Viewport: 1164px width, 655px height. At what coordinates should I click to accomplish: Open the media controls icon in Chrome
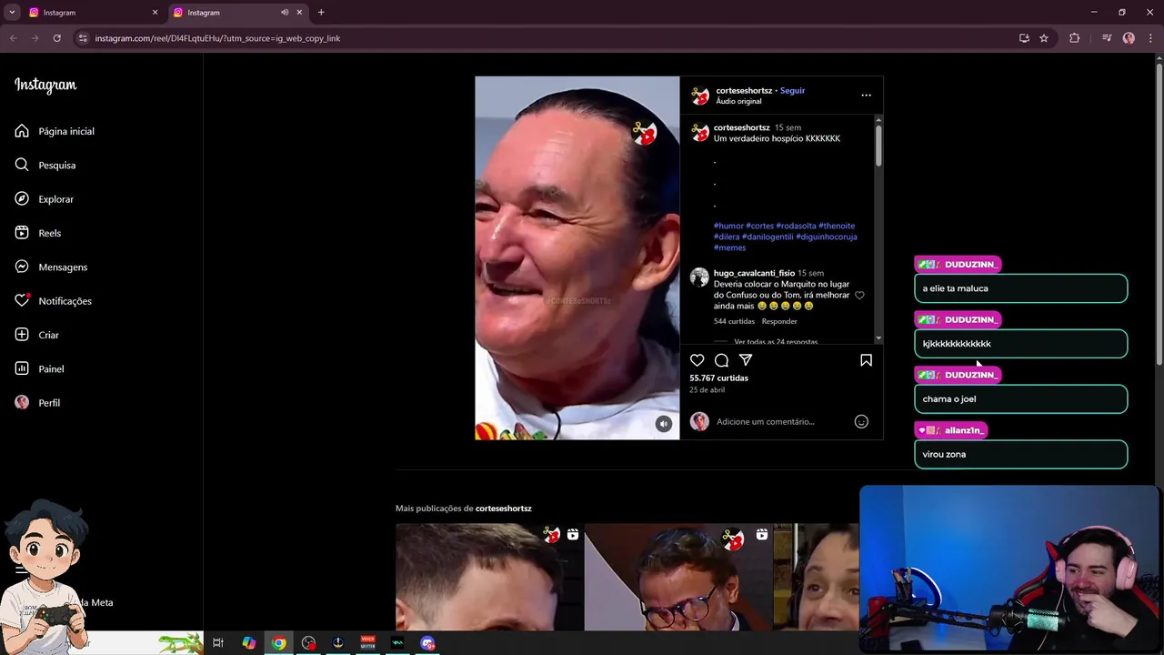1107,38
